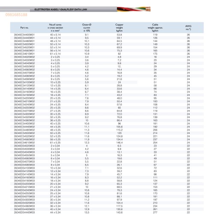
Task: Select the '16 x 0,25' cores cell
Action: (x=55, y=92)
